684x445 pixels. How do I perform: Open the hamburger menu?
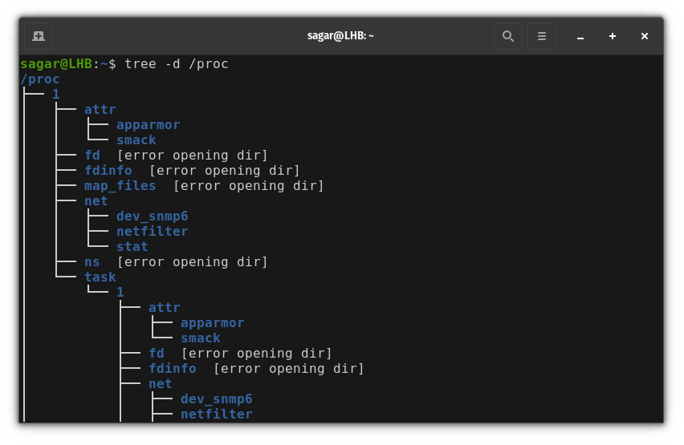[542, 36]
